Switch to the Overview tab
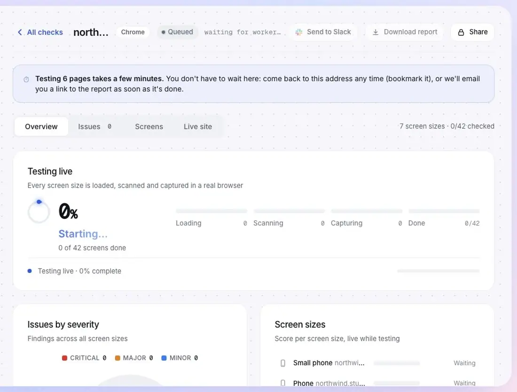Viewport: 517px width, 392px height. coord(41,127)
